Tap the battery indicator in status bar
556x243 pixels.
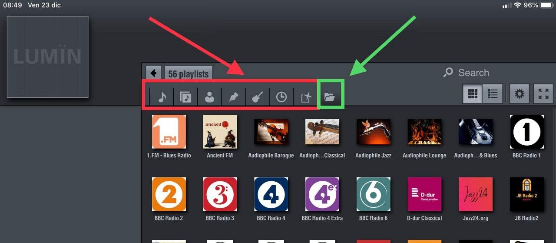[546, 5]
